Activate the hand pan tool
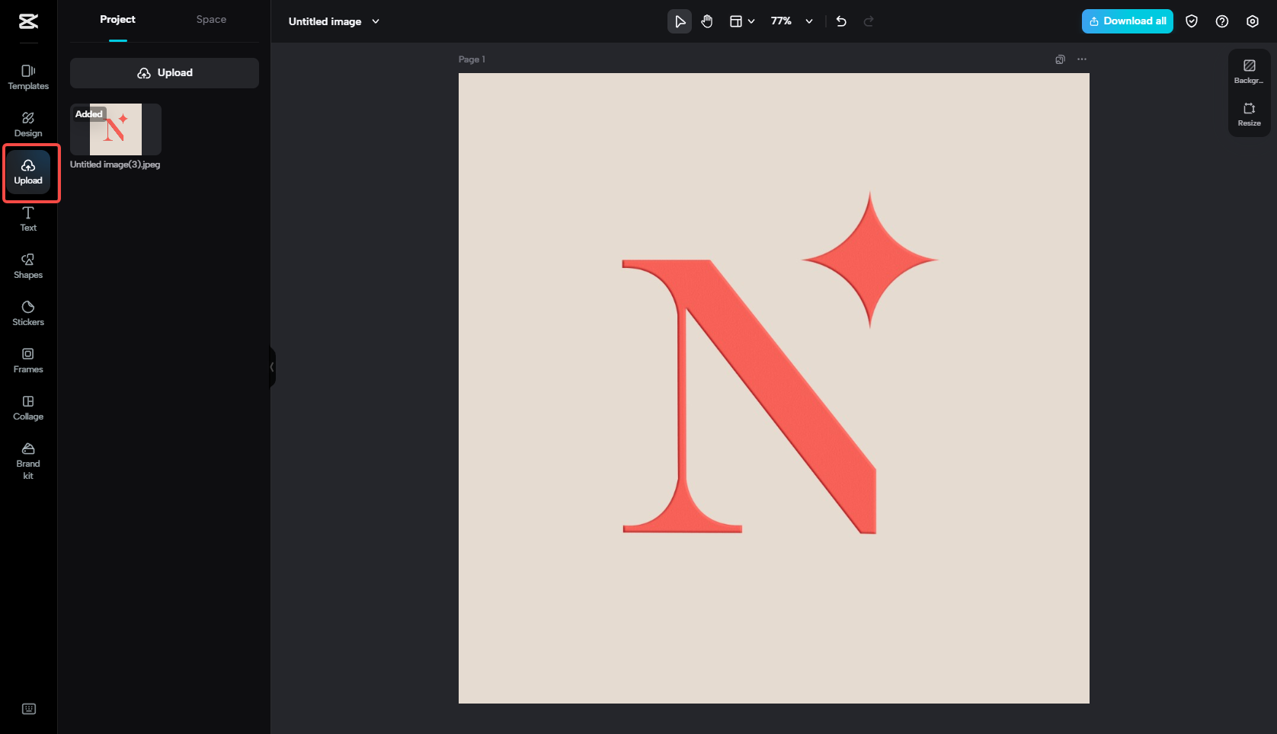1277x734 pixels. 706,21
